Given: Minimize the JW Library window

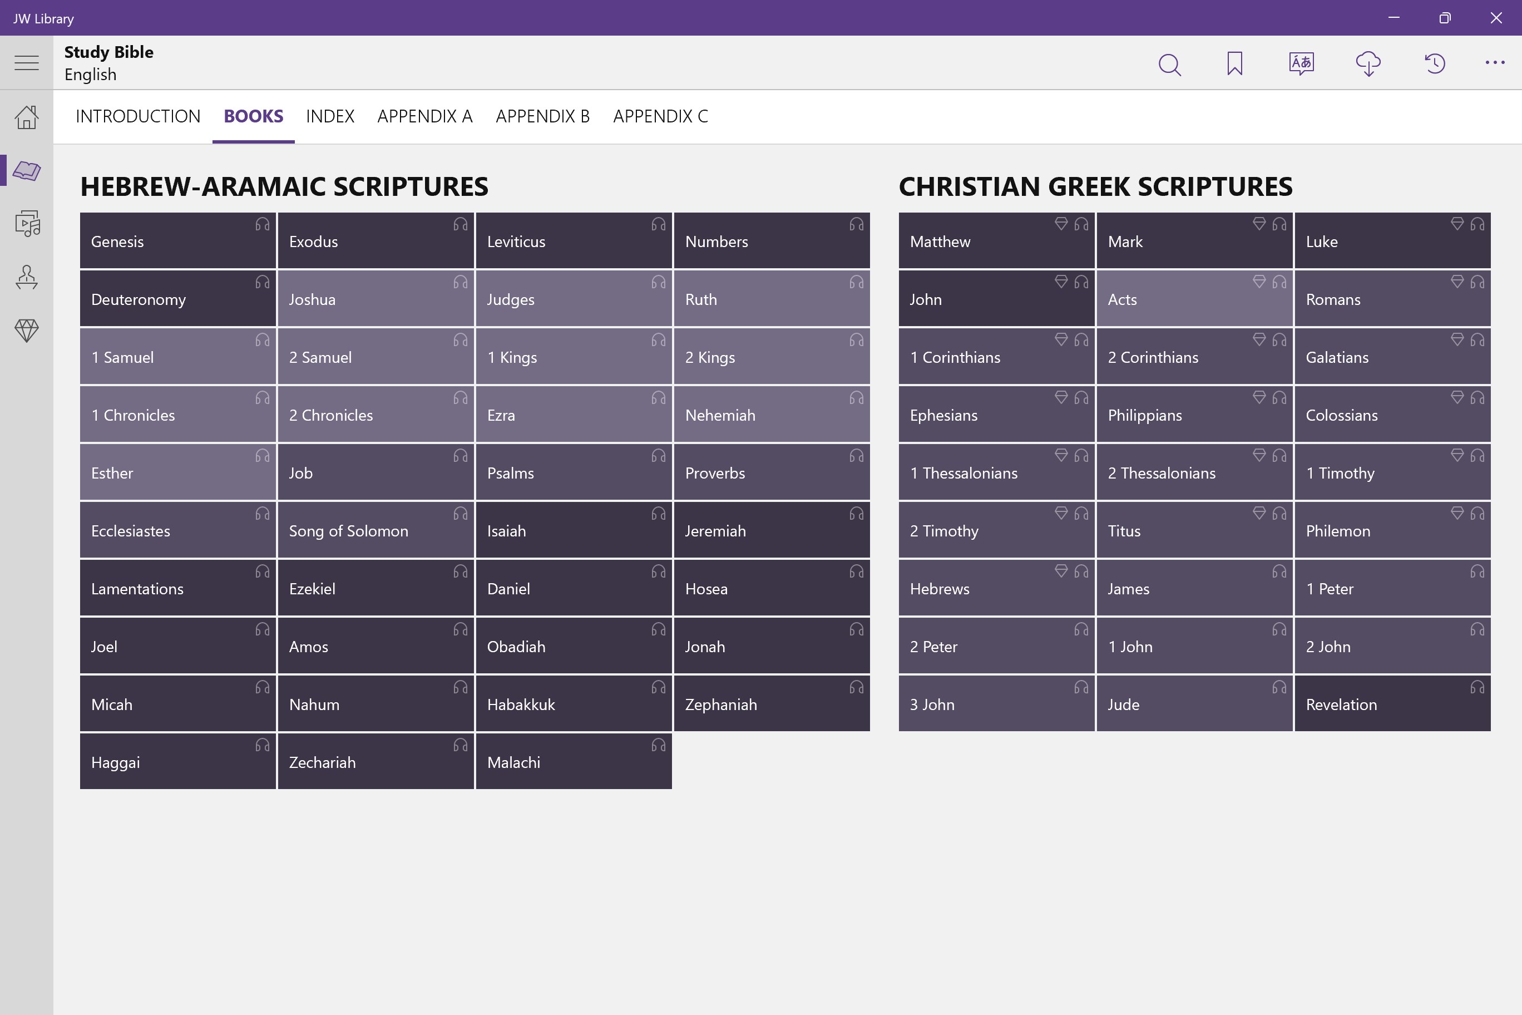Looking at the screenshot, I should click(1394, 17).
